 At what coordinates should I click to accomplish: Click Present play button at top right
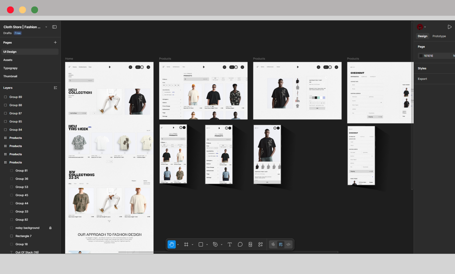(450, 27)
